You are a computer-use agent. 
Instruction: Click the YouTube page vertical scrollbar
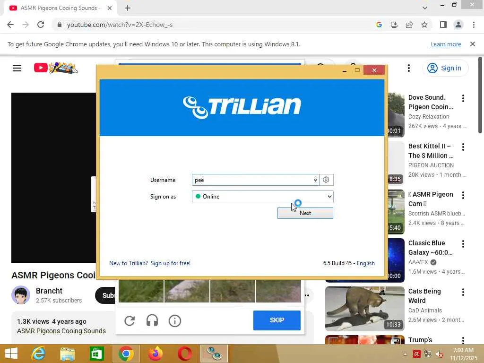480,95
